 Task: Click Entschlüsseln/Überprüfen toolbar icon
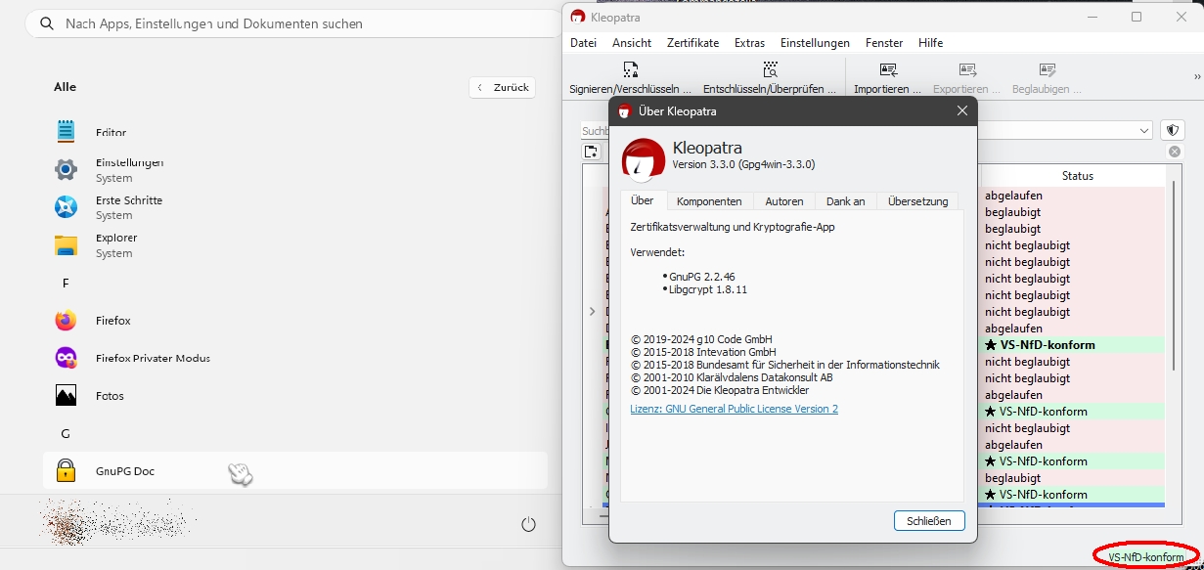click(770, 70)
